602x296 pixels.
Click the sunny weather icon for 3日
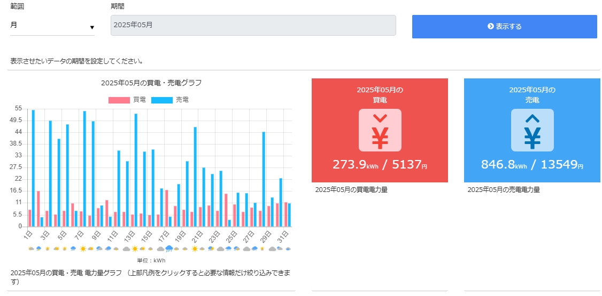[x=48, y=249]
